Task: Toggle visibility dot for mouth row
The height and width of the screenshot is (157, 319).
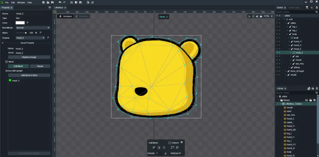Action: [277, 60]
